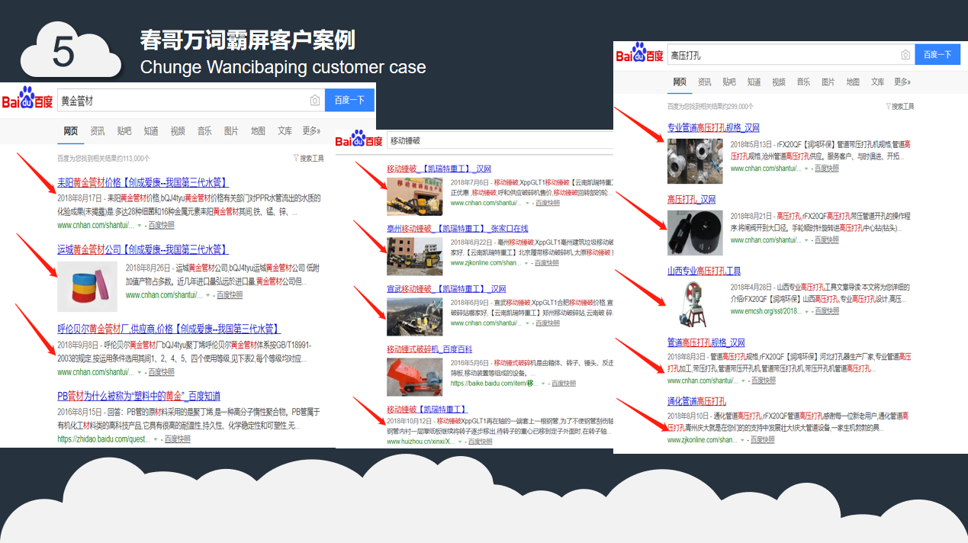Open the 高压打孔_汉网 result title
Viewport: 968px width, 543px height.
click(691, 199)
